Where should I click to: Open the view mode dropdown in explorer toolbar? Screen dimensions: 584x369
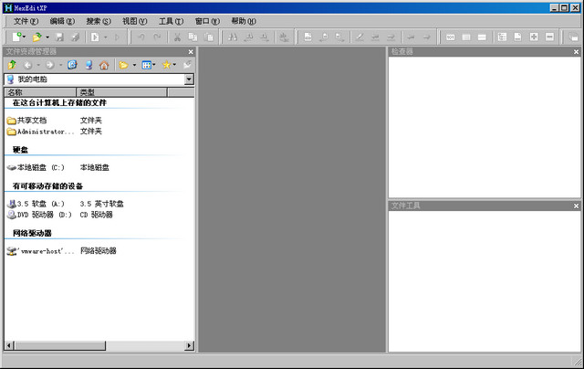point(155,65)
